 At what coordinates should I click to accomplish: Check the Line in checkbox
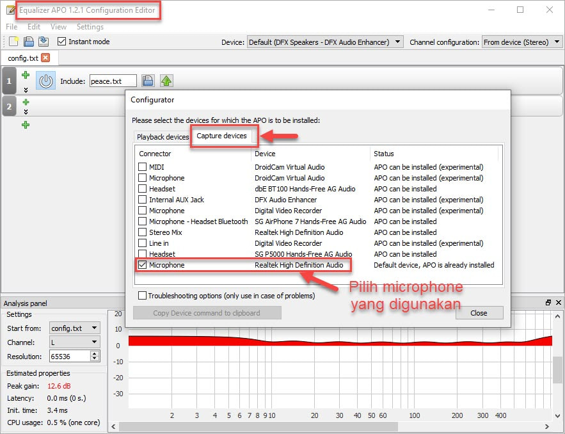tap(142, 243)
